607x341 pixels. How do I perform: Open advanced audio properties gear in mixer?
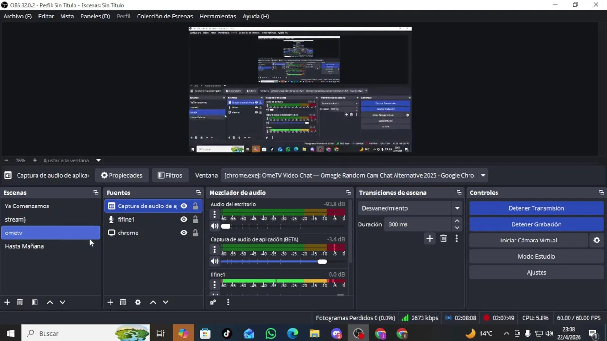(x=213, y=302)
